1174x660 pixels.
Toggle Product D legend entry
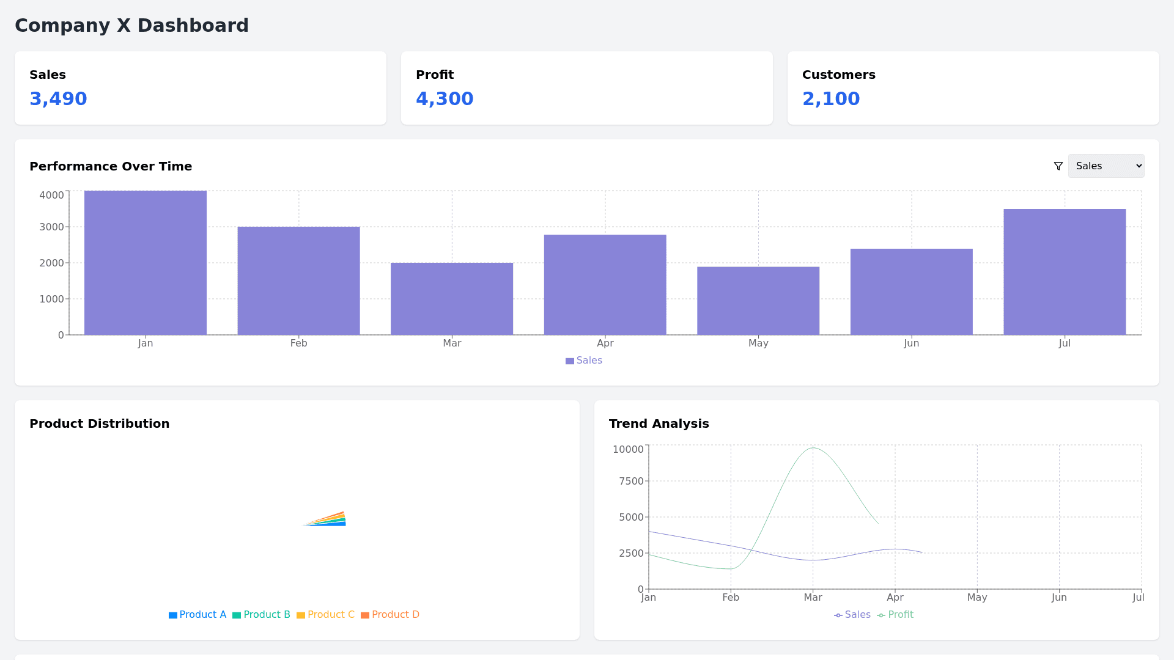tap(390, 615)
